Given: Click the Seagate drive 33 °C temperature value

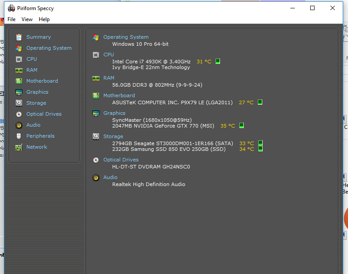Looking at the screenshot, I should [x=246, y=143].
